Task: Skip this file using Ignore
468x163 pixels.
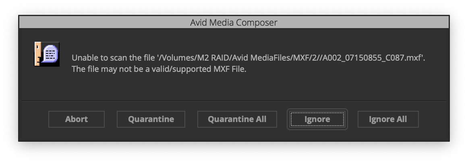Action: click(317, 119)
